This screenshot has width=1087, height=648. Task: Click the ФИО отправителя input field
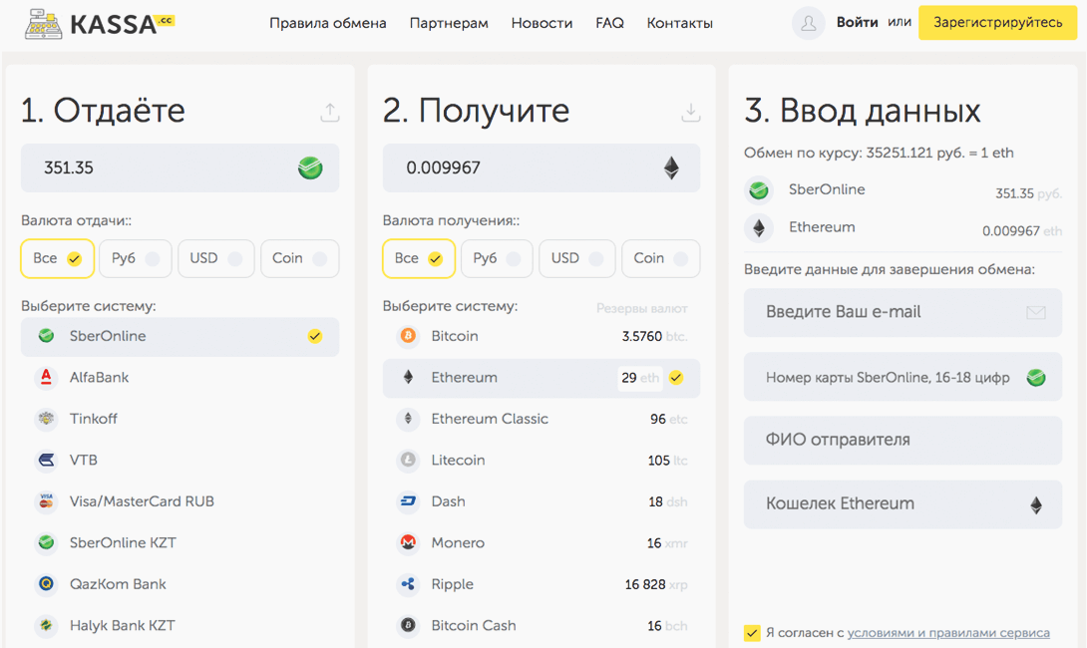coord(903,440)
